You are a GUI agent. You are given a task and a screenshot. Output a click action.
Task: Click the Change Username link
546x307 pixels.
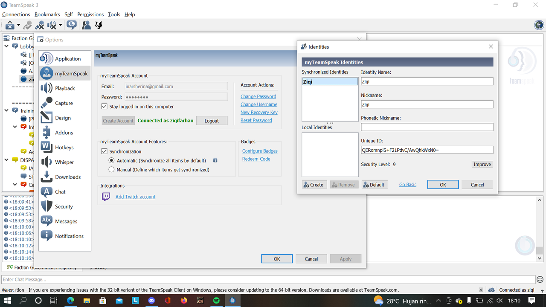(x=259, y=104)
